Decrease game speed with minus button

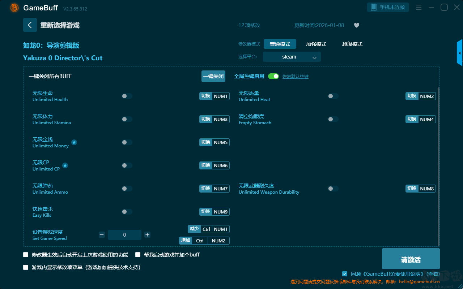(102, 235)
